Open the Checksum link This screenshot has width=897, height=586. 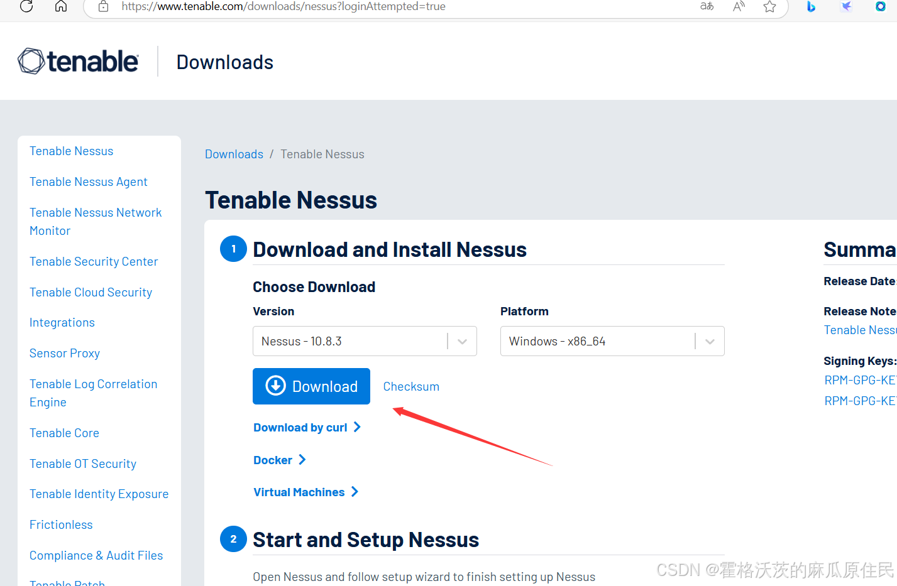coord(411,387)
